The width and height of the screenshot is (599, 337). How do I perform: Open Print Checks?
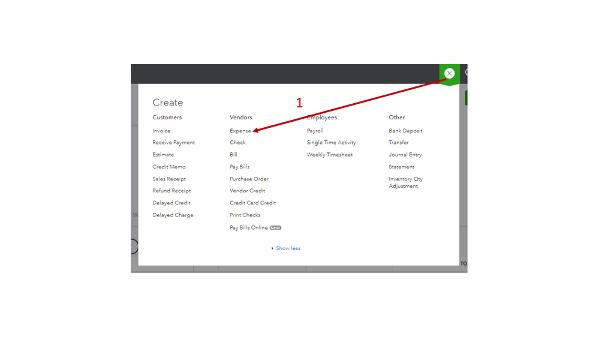pos(245,215)
